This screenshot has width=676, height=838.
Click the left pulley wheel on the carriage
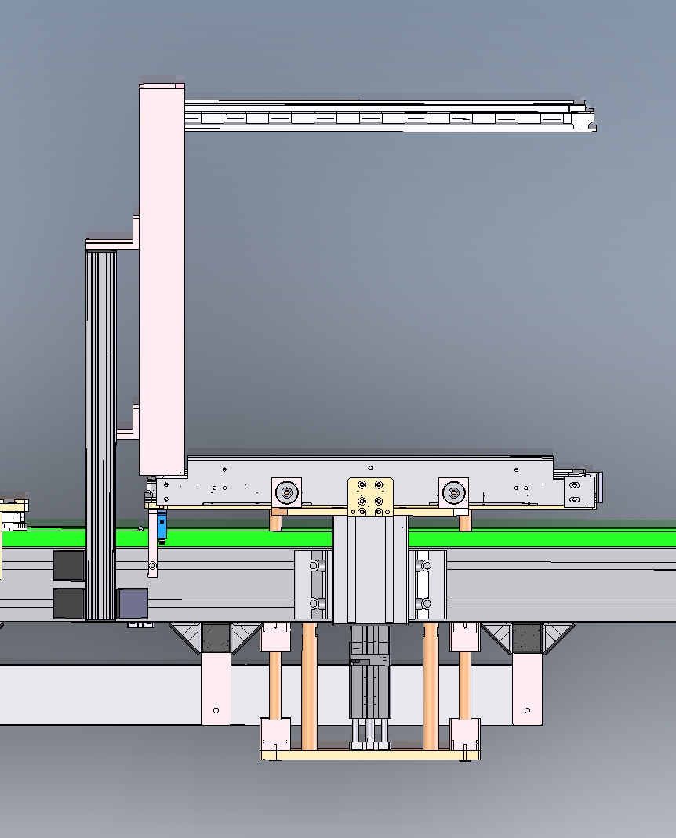click(285, 492)
